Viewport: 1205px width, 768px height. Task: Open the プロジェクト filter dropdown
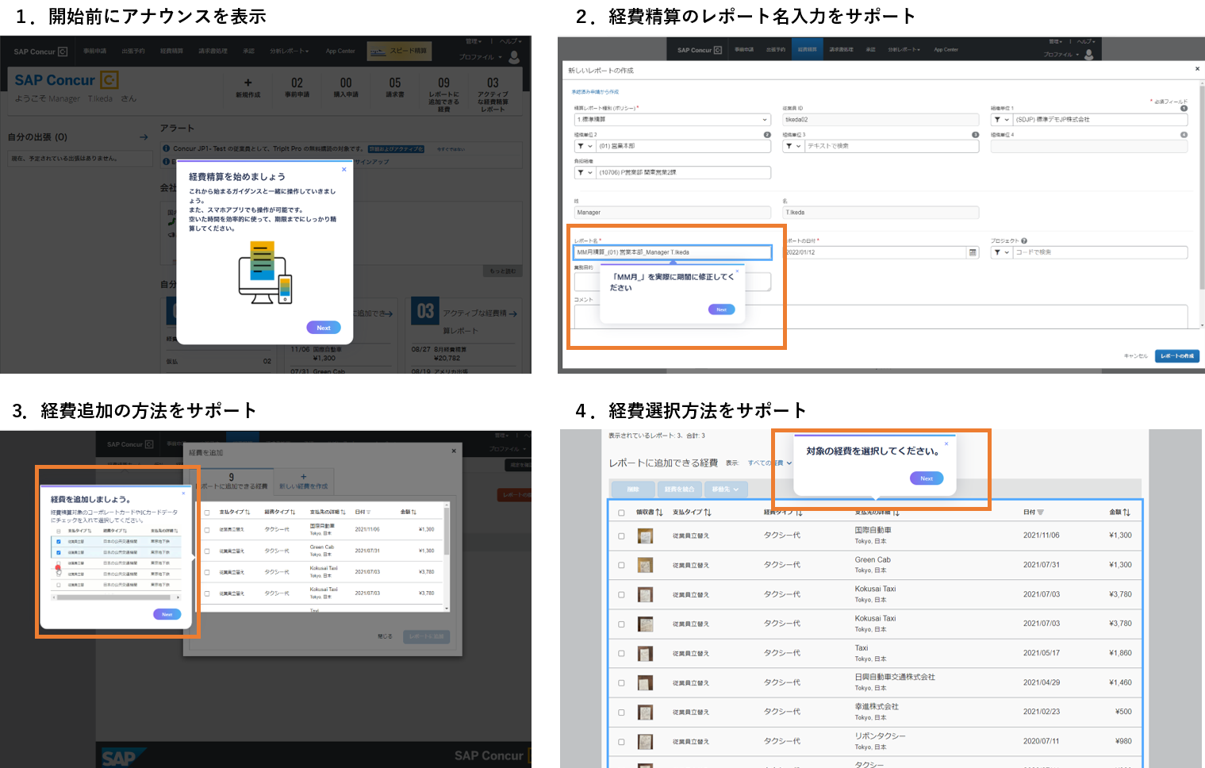(1001, 252)
